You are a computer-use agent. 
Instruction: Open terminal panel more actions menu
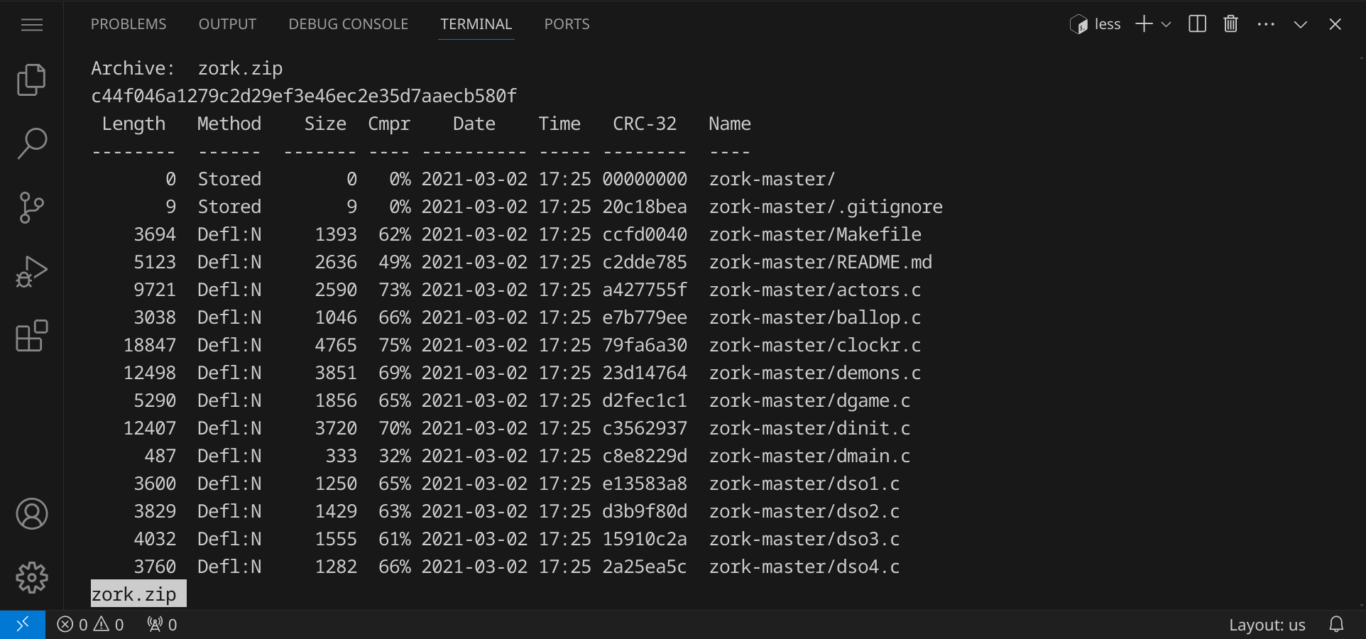(x=1265, y=24)
